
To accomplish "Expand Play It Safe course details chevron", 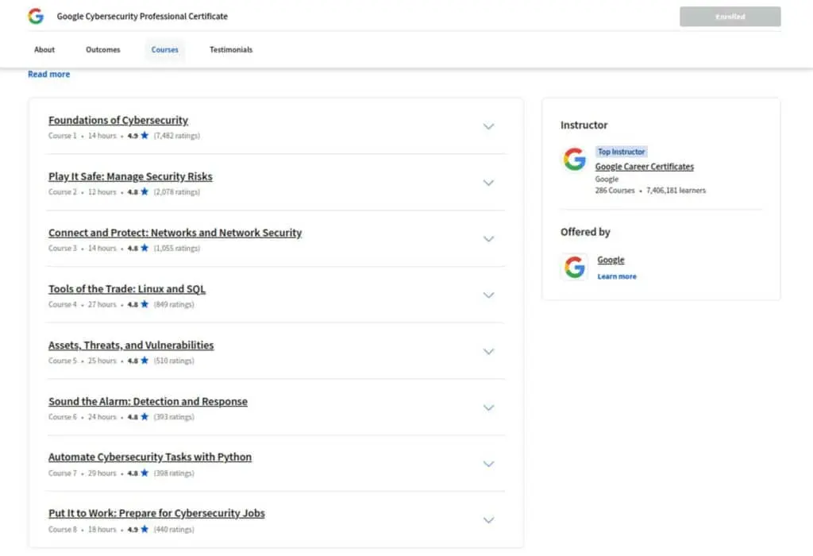I will coord(488,183).
